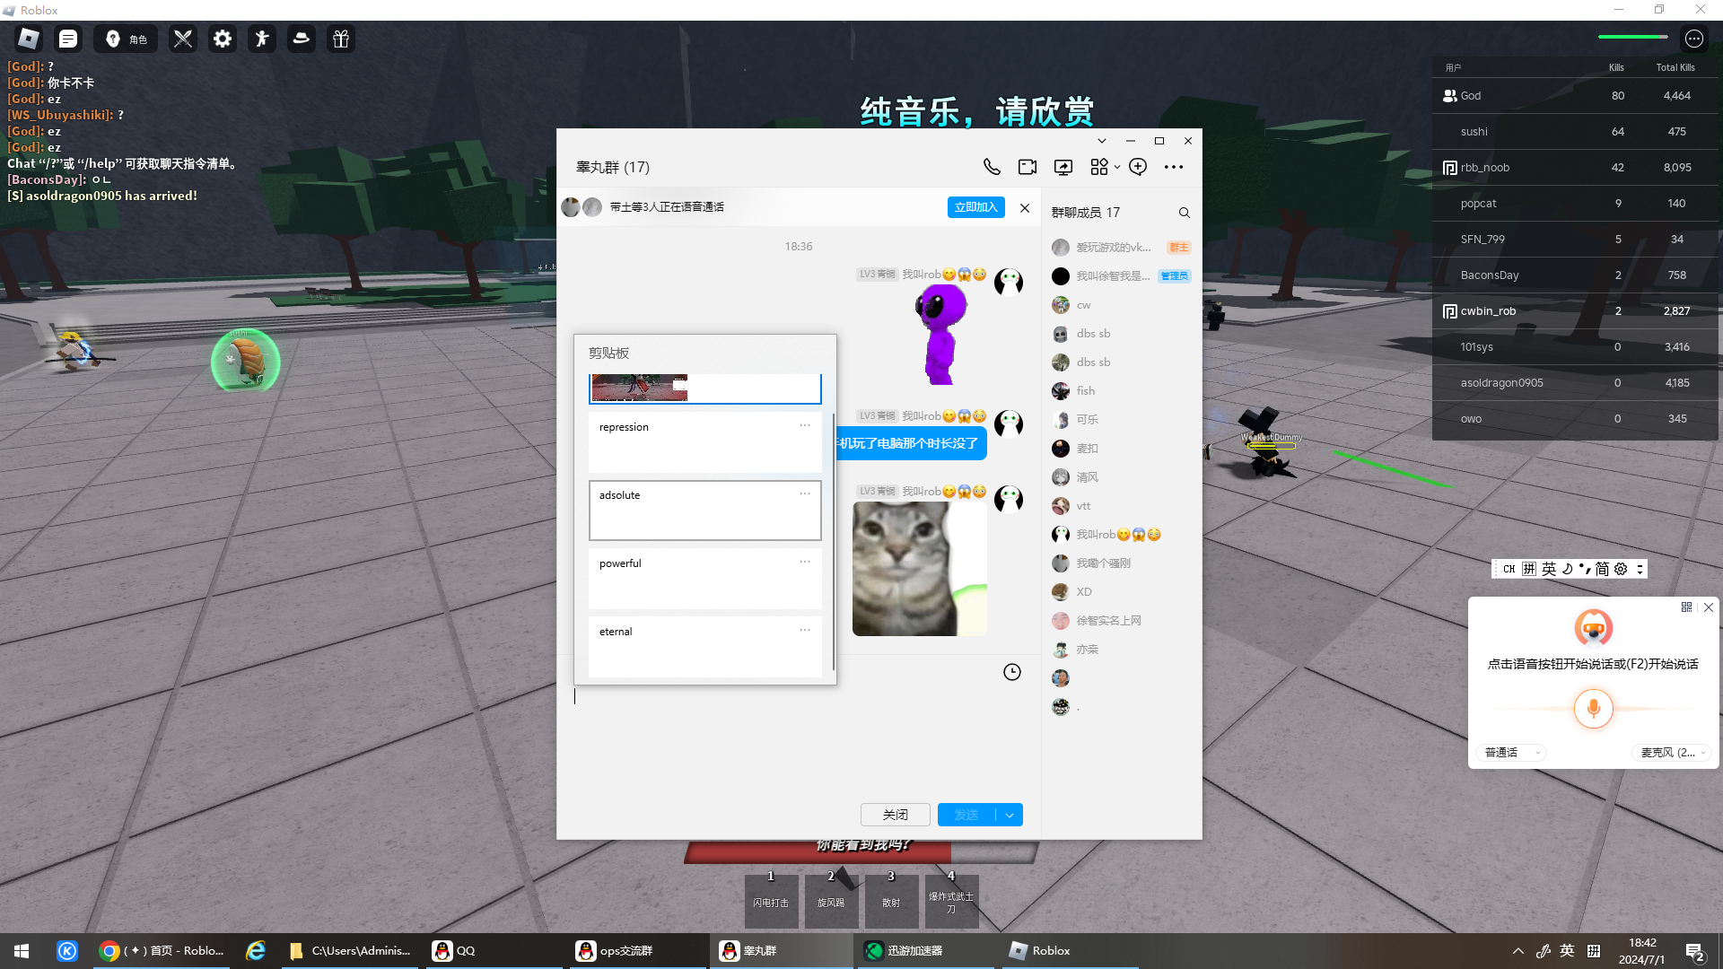This screenshot has width=1723, height=969.
Task: Close the voice input panel
Action: point(1709,607)
